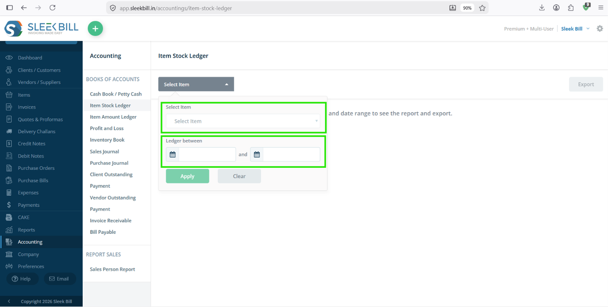Click the Company building icon
This screenshot has width=608, height=307.
[9, 254]
